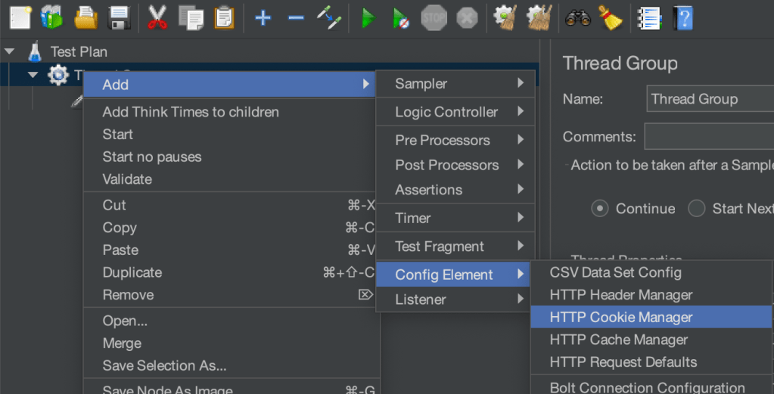Open the Help question mark icon
774x394 pixels.
click(x=683, y=17)
